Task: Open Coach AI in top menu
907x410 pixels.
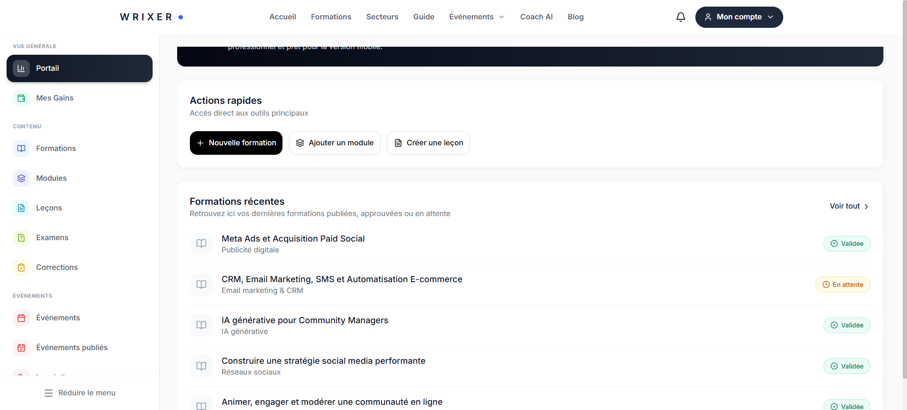Action: click(536, 17)
